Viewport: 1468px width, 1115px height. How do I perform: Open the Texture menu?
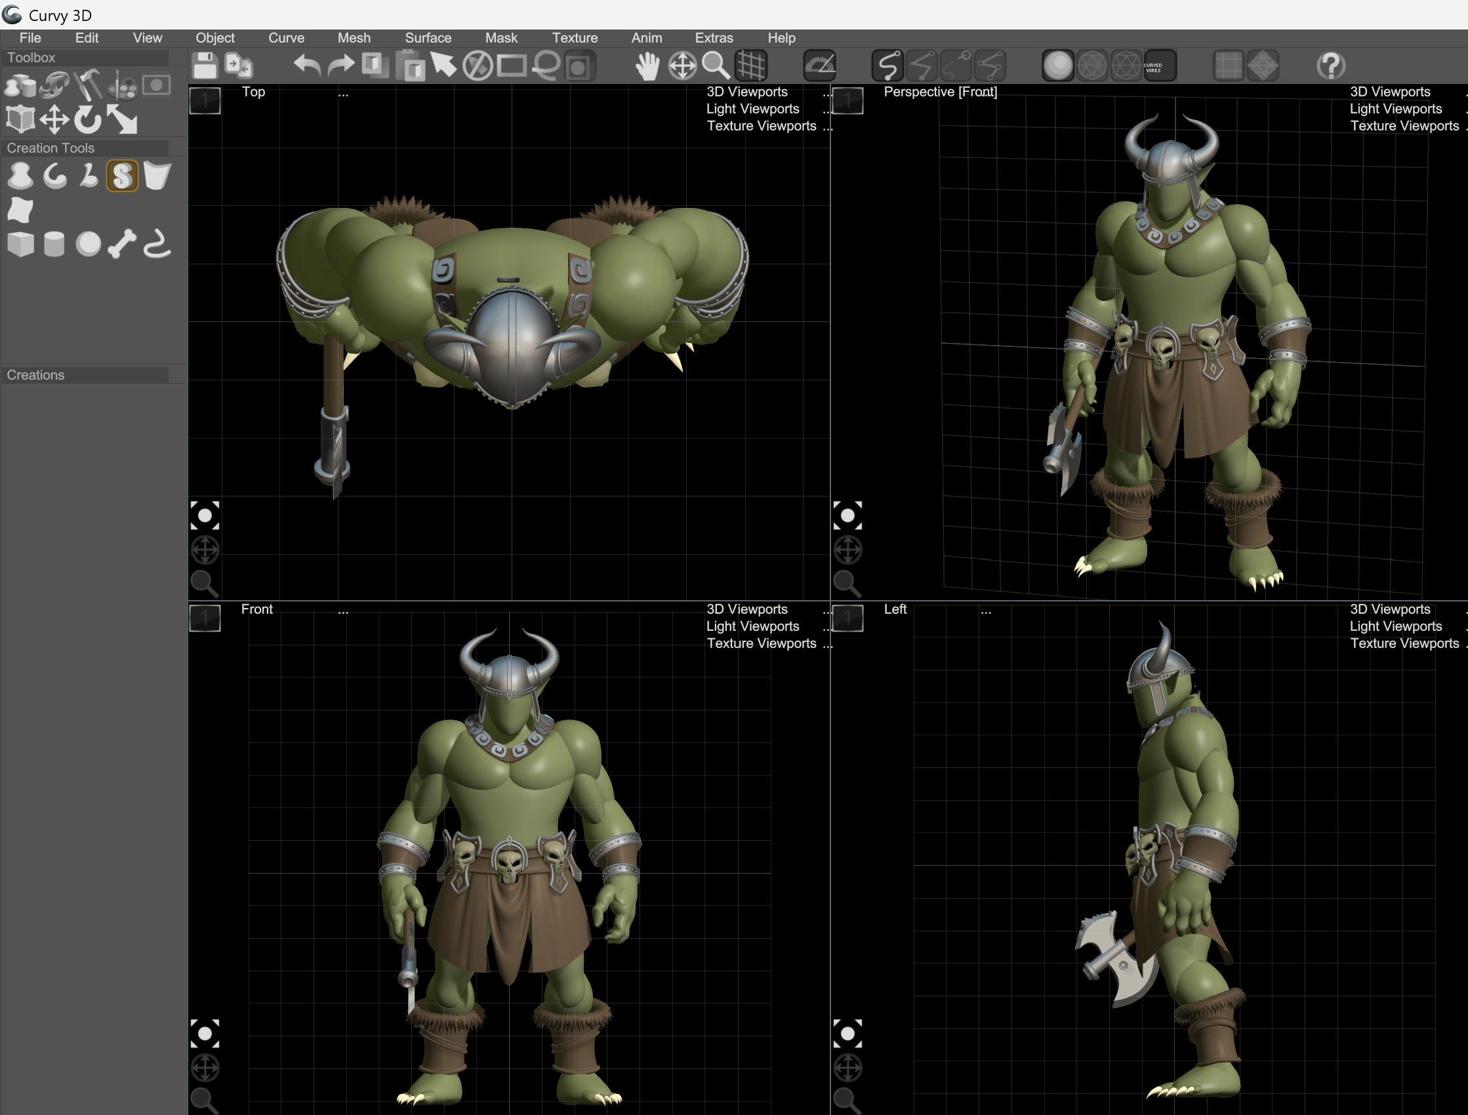(575, 38)
